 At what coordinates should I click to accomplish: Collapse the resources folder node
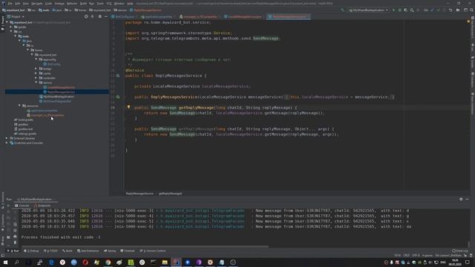click(20, 105)
